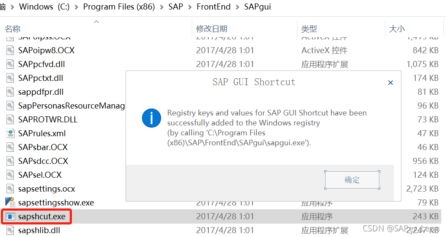446x237 pixels.
Task: Select the sapsettings.ocx file name
Action: coord(47,189)
